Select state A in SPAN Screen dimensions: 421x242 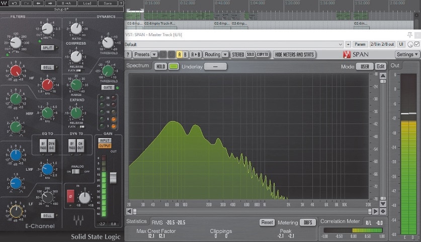pos(180,54)
